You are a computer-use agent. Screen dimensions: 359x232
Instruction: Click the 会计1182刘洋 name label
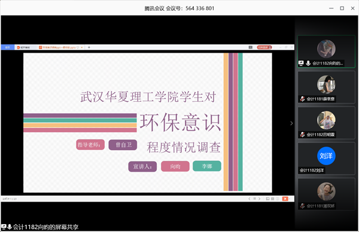[312, 170]
